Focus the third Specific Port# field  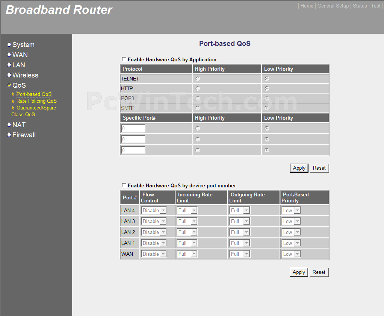(x=133, y=150)
